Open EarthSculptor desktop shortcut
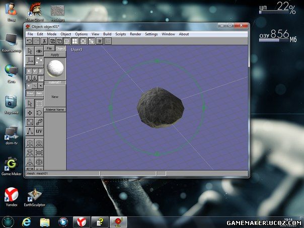The height and width of the screenshot is (228, 304). (34, 195)
